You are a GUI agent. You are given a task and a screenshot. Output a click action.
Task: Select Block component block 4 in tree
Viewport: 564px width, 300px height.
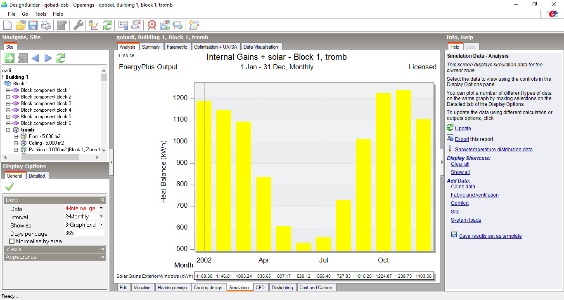click(46, 110)
